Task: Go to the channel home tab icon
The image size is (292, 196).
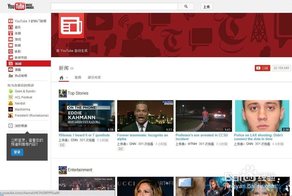Action: (61, 78)
